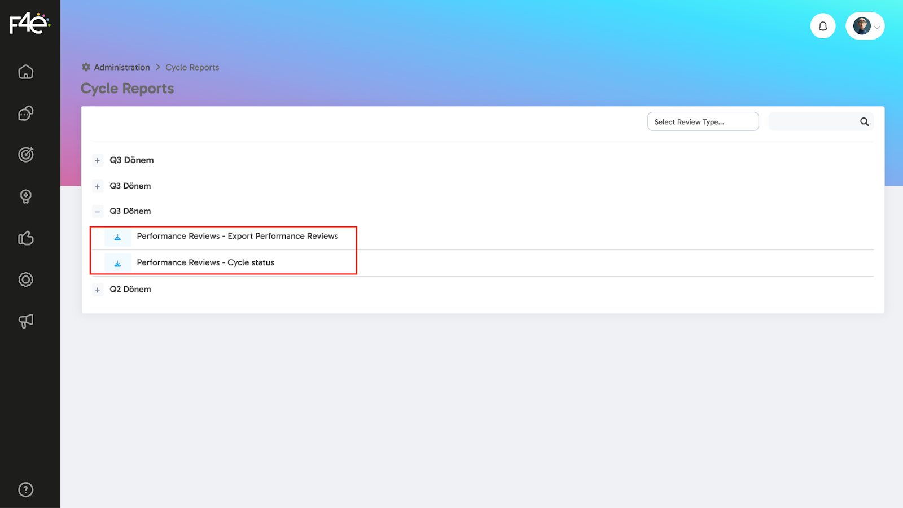Image resolution: width=903 pixels, height=508 pixels.
Task: Click the F4e logo in sidebar
Action: pos(29,24)
